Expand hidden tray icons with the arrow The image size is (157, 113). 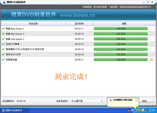click(133, 110)
